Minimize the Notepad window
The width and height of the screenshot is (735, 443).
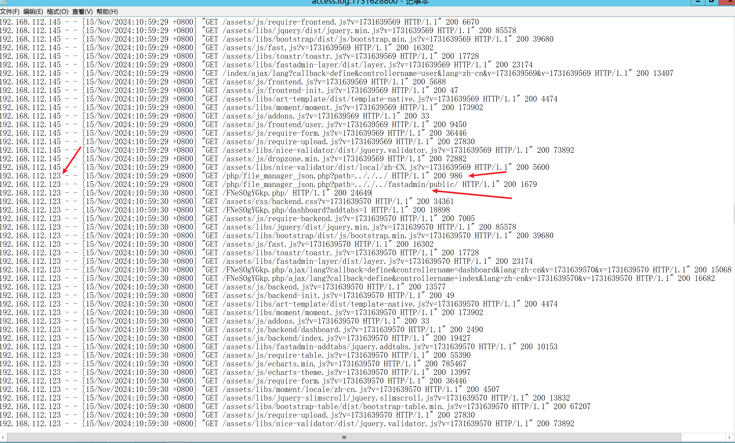(698, 2)
